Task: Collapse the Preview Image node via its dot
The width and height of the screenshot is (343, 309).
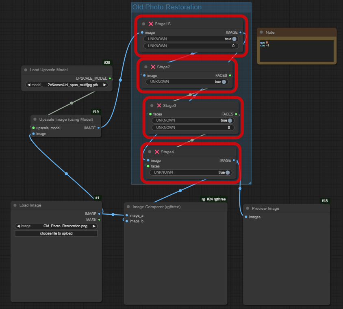Action: (247, 209)
